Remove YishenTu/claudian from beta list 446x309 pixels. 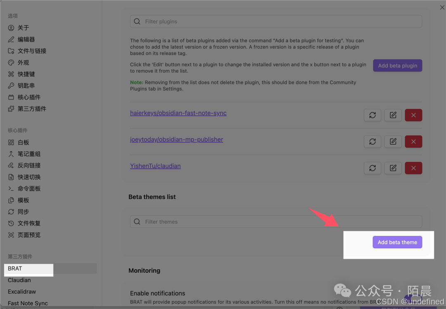[x=413, y=168]
